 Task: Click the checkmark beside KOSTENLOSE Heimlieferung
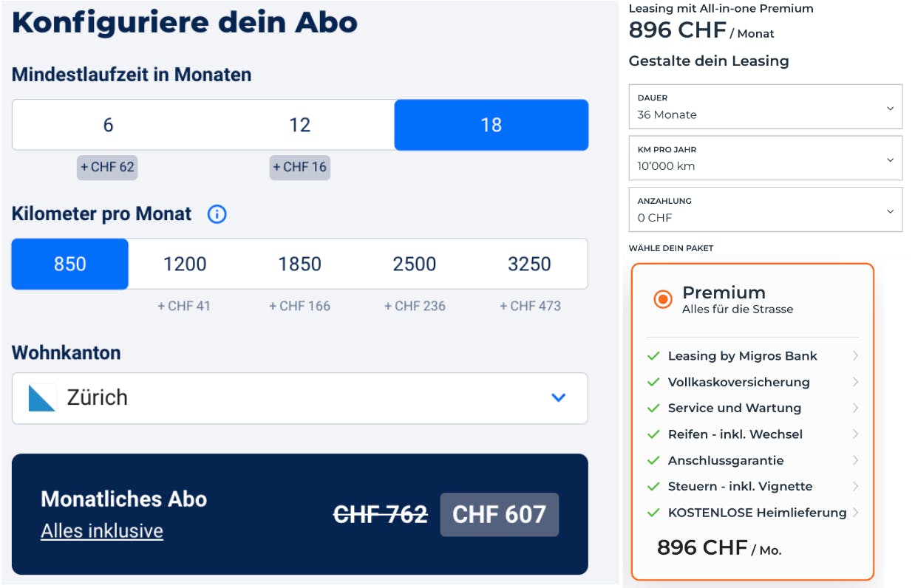click(653, 512)
